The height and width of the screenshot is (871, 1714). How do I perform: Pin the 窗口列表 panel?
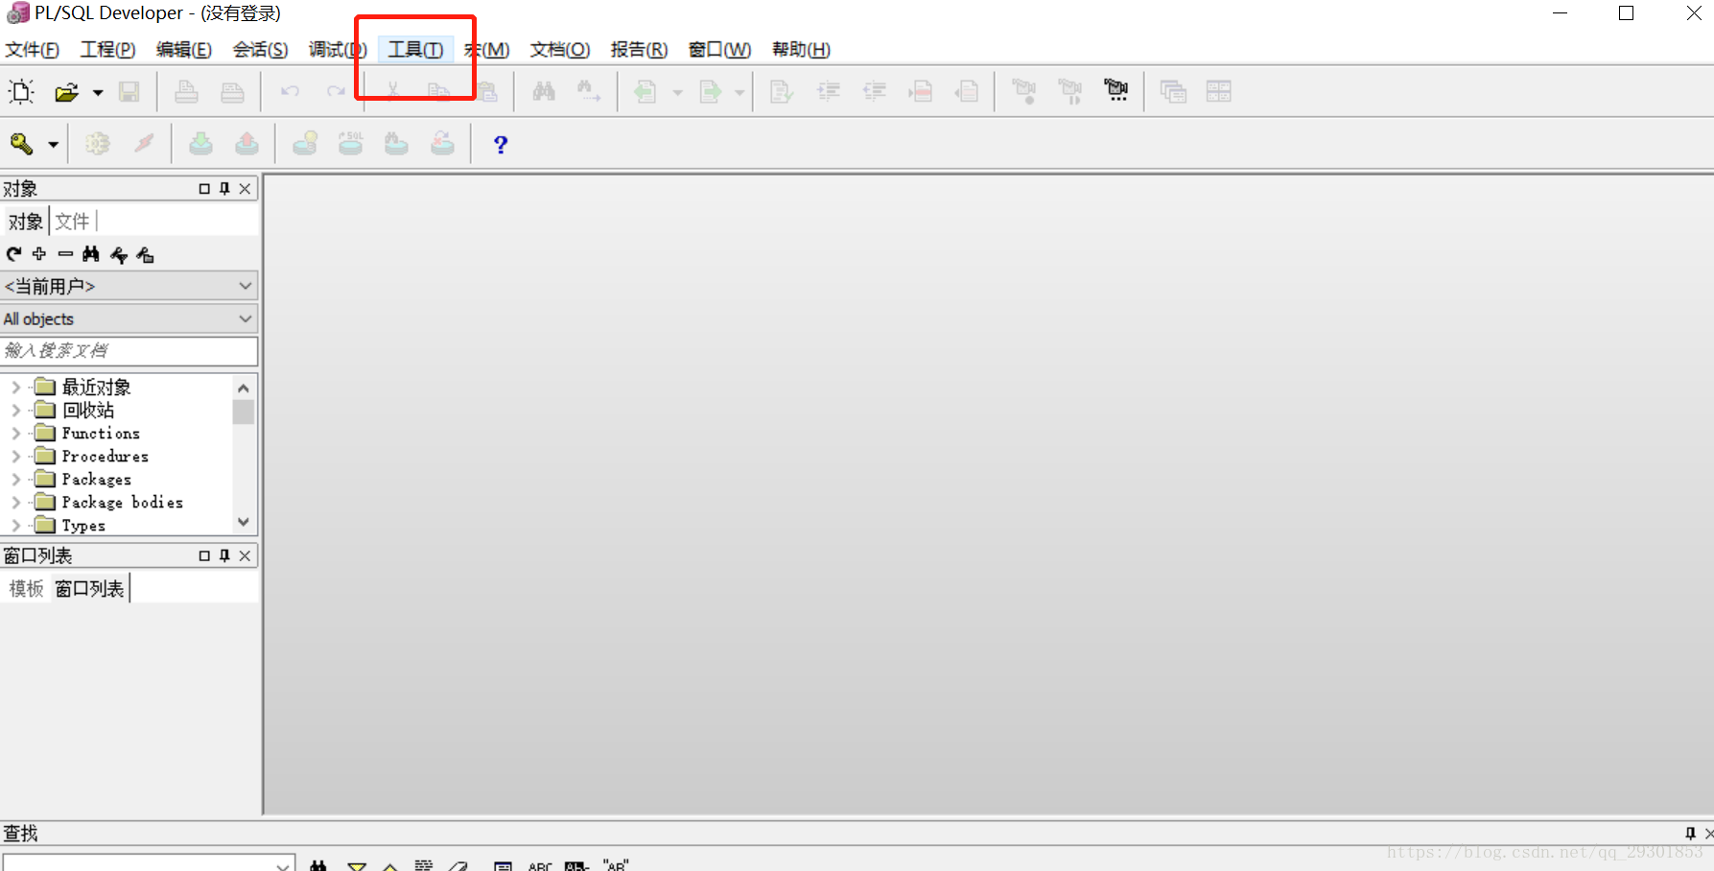[224, 555]
